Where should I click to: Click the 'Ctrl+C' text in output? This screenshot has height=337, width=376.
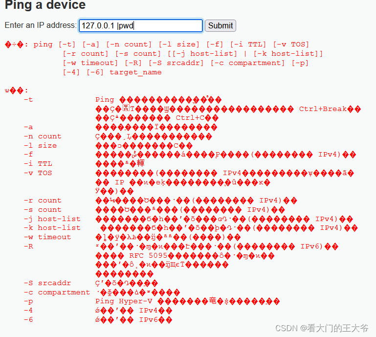click(190, 118)
